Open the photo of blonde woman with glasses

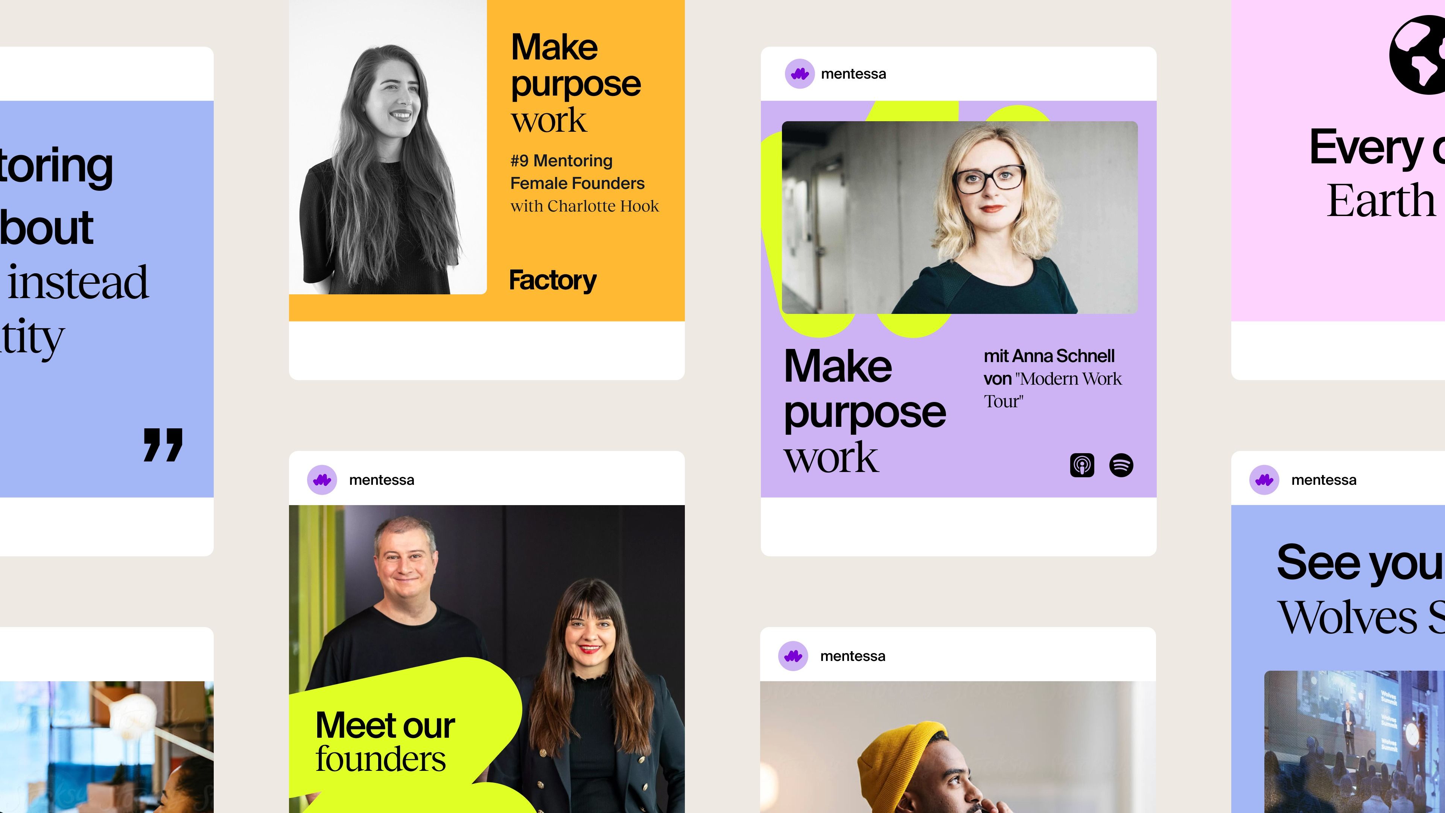[960, 217]
